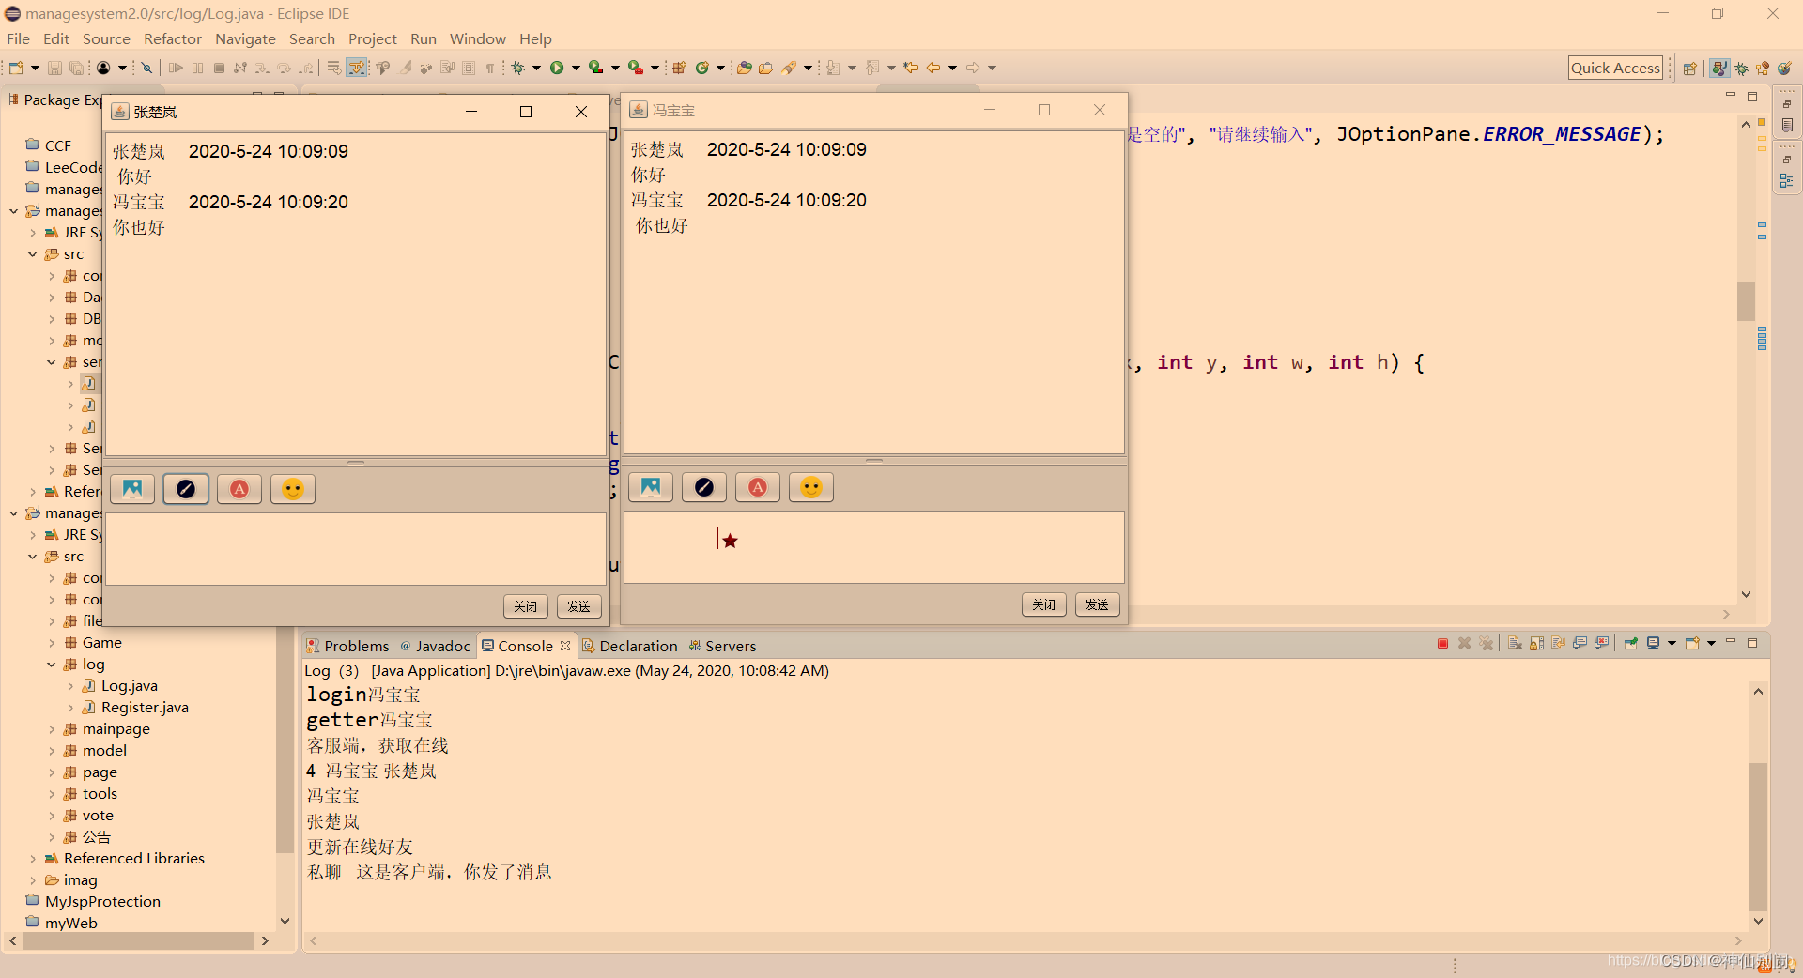The width and height of the screenshot is (1803, 978).
Task: Click red font A icon in 张楚岚 window
Action: point(239,488)
